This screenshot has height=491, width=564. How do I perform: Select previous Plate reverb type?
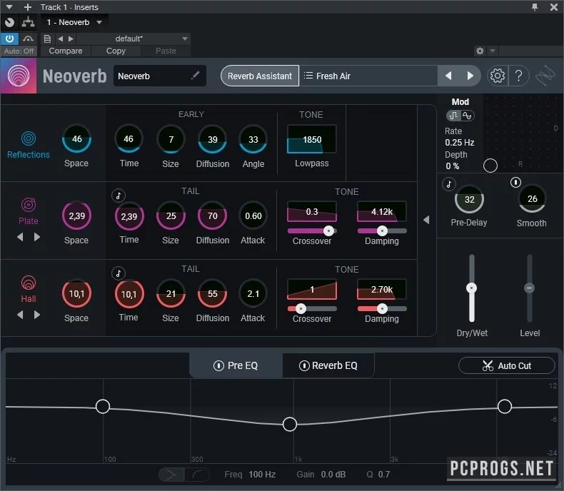pyautogui.click(x=20, y=237)
